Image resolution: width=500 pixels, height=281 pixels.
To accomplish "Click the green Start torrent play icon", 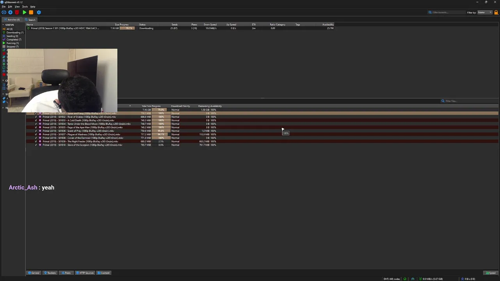I will click(x=24, y=12).
